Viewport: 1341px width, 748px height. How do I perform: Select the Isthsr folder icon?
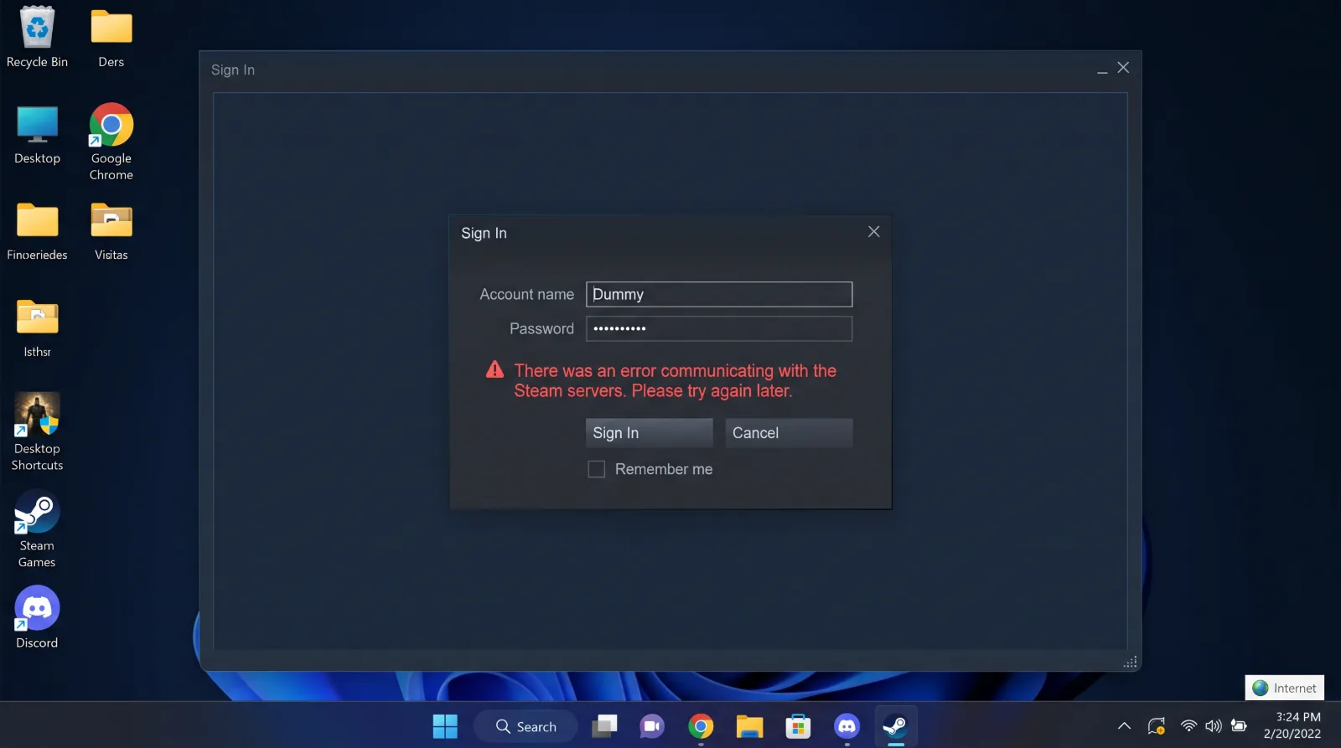(x=38, y=318)
